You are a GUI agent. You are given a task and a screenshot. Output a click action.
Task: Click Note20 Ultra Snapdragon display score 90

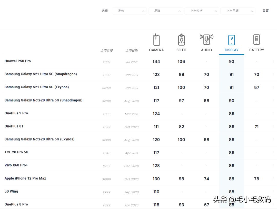[x=231, y=101]
